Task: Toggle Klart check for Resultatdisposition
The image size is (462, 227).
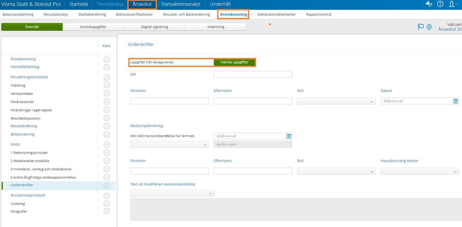Action: (x=107, y=118)
